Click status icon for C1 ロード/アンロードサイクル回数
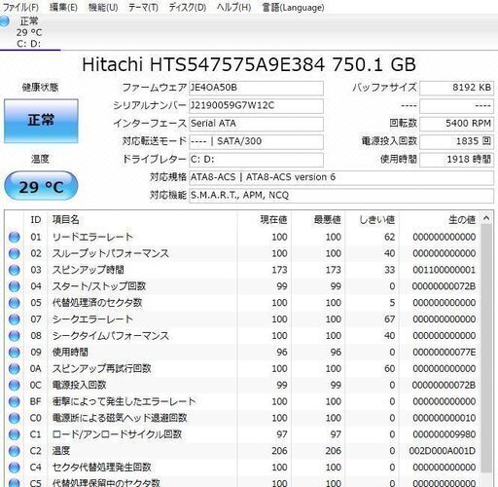498x487 pixels. click(x=14, y=434)
